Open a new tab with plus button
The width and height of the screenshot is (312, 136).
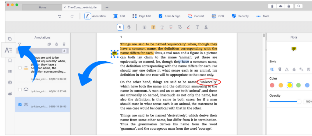(x=107, y=7)
